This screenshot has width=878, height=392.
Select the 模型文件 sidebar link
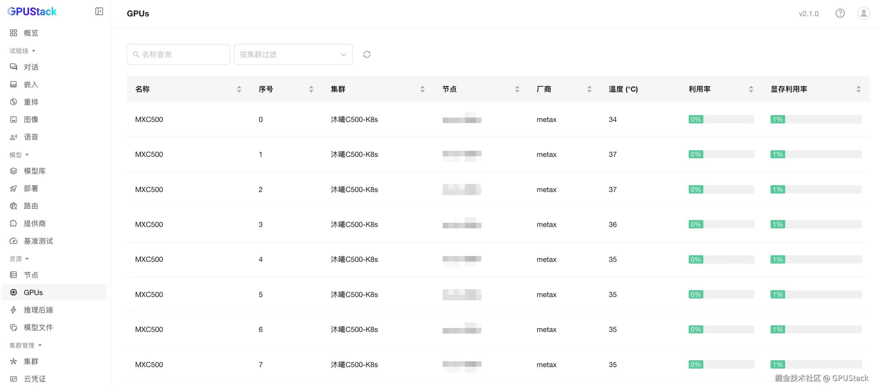pyautogui.click(x=38, y=327)
